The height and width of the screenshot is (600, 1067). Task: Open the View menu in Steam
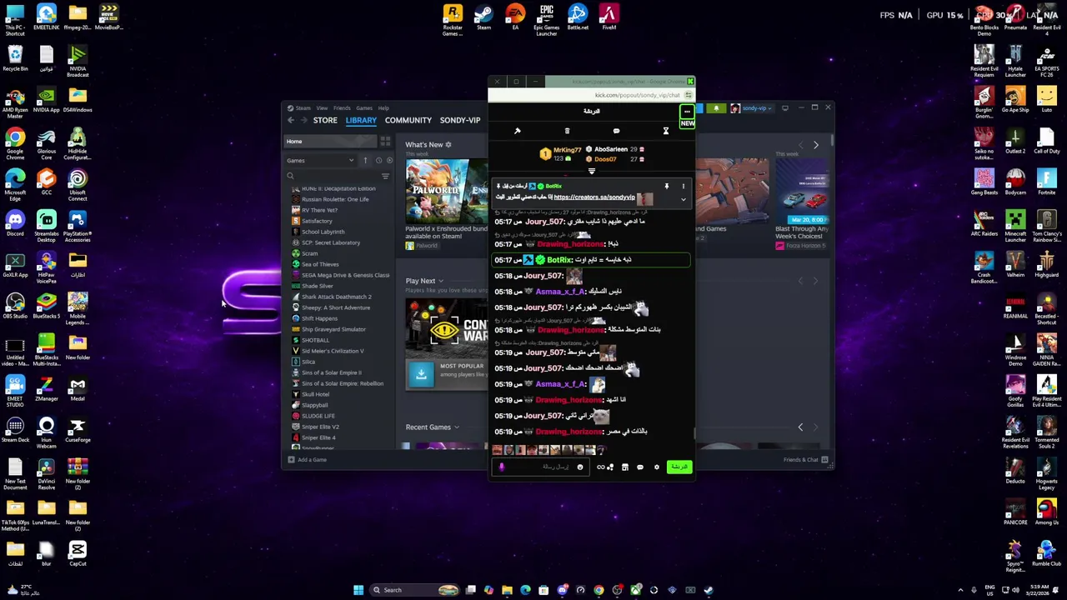point(322,107)
